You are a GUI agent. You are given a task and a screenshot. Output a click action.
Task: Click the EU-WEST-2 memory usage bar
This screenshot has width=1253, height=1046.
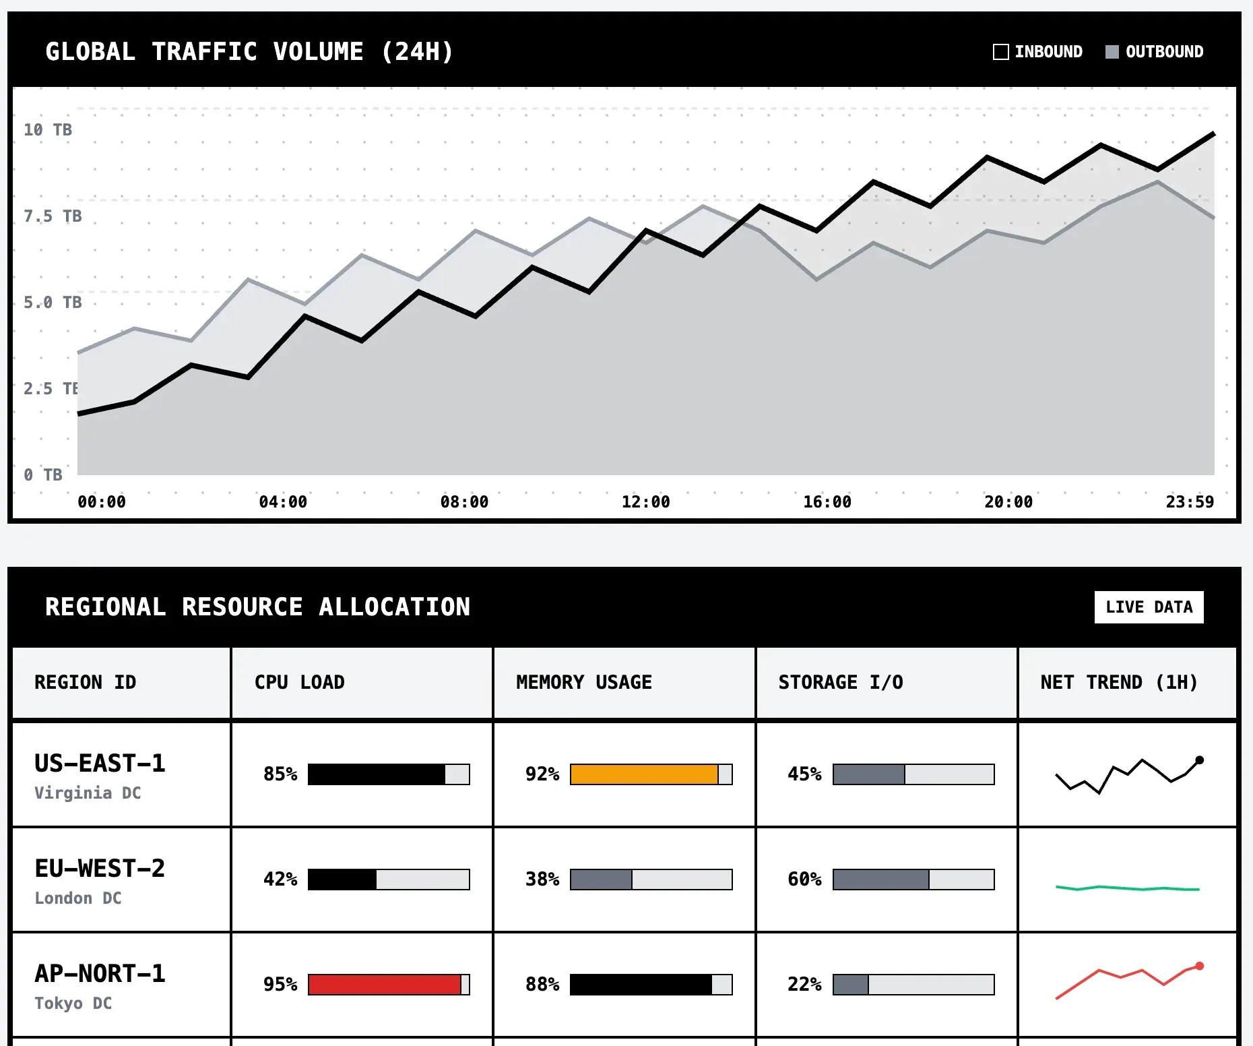(651, 880)
